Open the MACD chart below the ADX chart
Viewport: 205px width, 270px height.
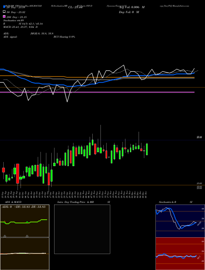(x=25, y=254)
